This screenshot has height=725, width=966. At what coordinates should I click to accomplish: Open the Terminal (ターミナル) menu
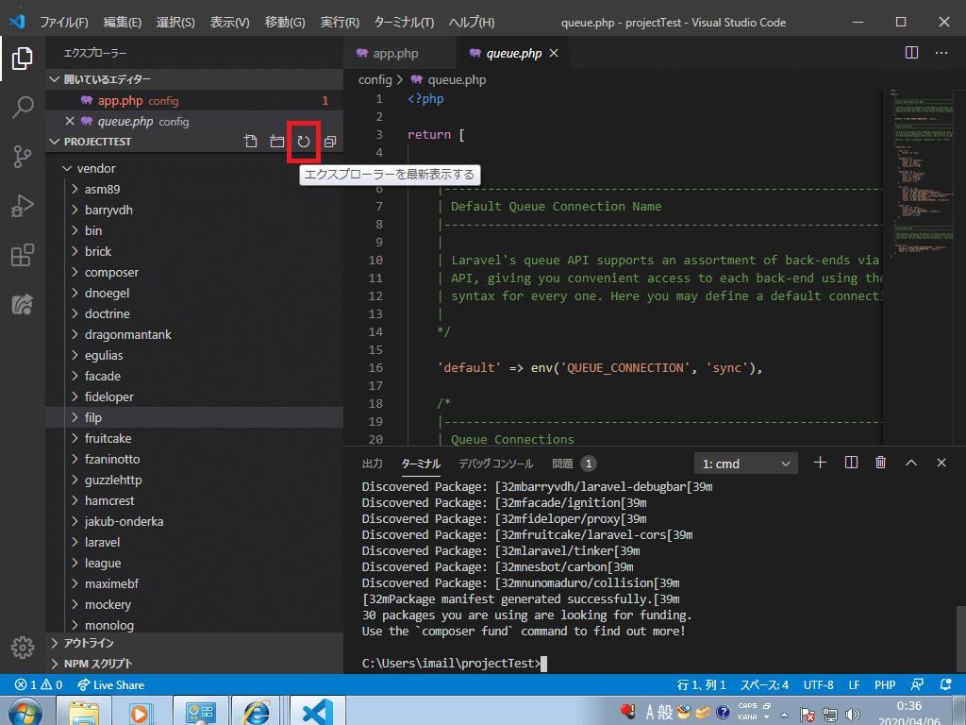pyautogui.click(x=404, y=23)
